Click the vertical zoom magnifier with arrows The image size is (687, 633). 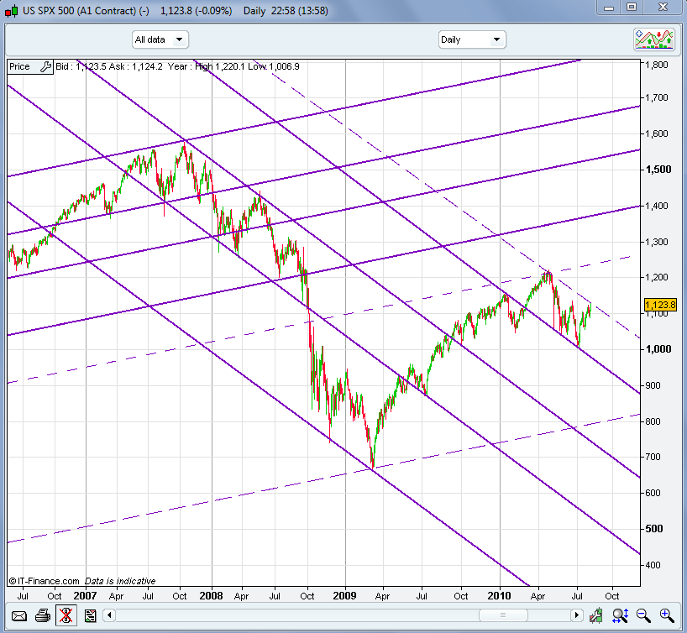(621, 616)
